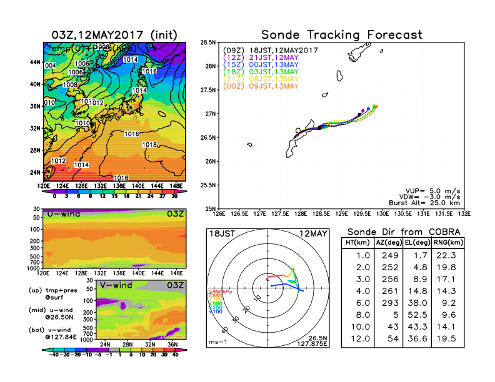
Task: Click azimuth value 249 in the 1.0 km row
Action: tap(390, 255)
